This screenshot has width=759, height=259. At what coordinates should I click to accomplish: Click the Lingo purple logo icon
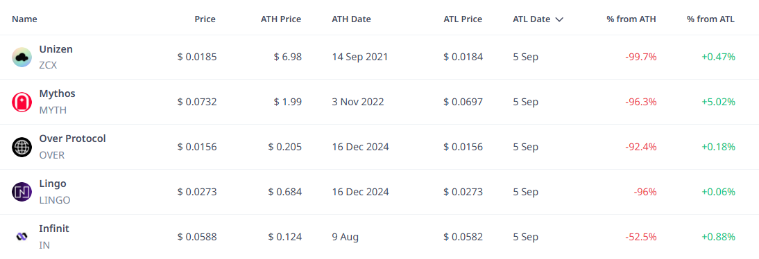point(22,192)
